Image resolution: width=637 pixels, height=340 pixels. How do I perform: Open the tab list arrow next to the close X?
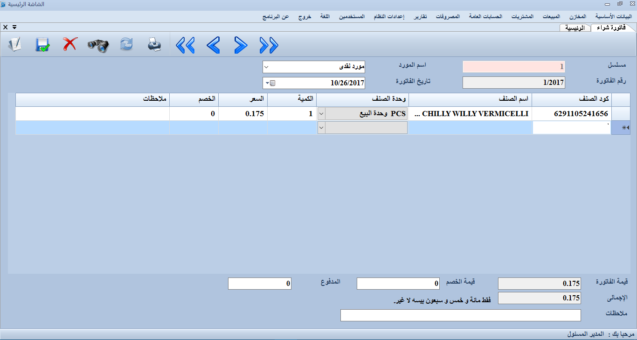[14, 27]
